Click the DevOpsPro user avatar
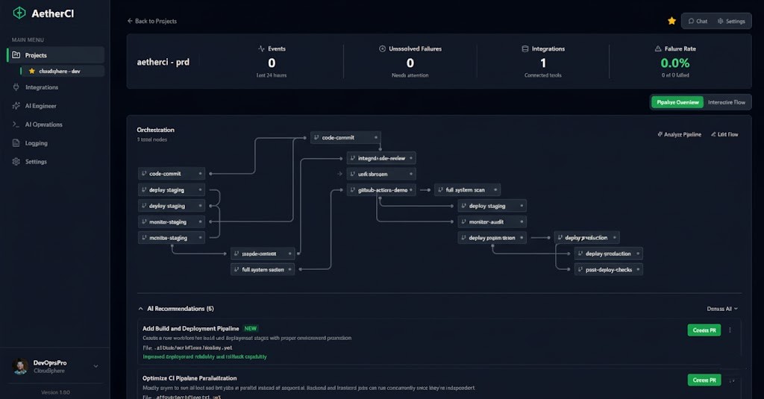The width and height of the screenshot is (764, 399). pyautogui.click(x=21, y=366)
